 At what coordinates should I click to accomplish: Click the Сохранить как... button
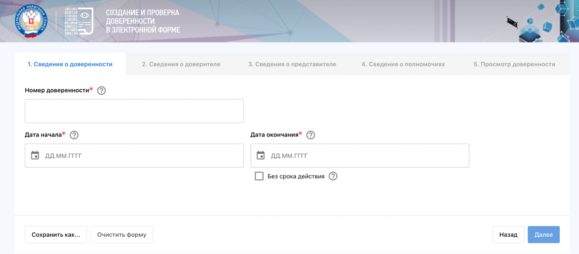[x=56, y=235]
